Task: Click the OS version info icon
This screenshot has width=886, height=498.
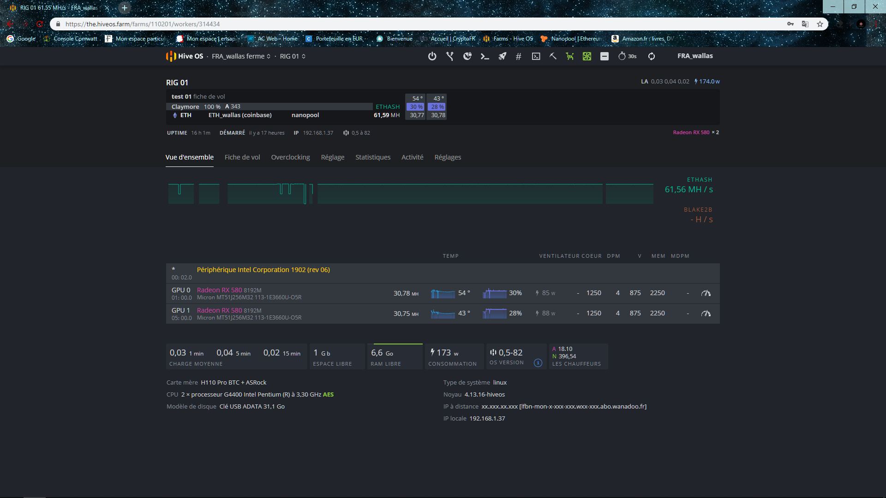Action: click(538, 363)
